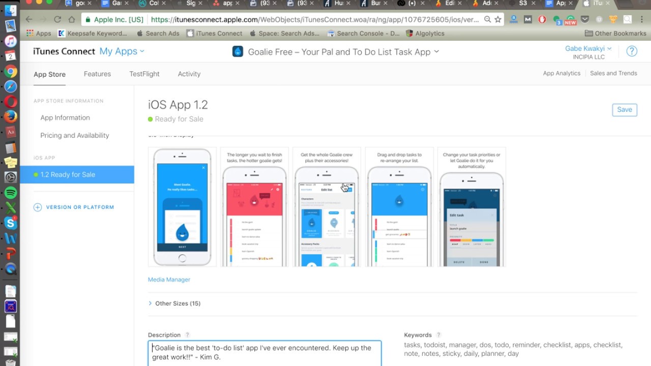Open Safari from the dock
Image resolution: width=651 pixels, height=366 pixels.
point(10,86)
